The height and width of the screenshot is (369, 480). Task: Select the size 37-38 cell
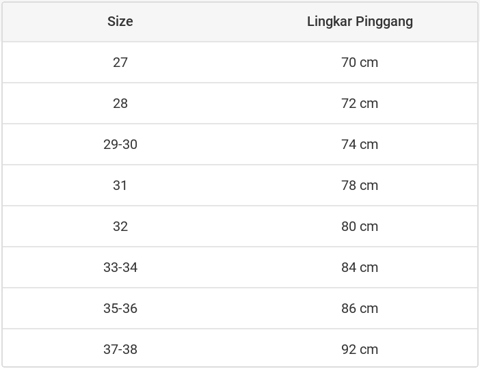(x=120, y=349)
